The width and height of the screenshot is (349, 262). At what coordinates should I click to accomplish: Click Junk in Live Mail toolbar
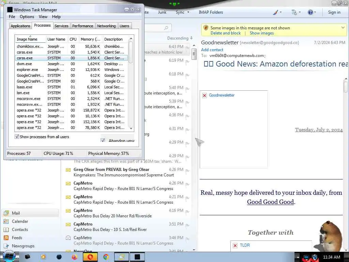pyautogui.click(x=162, y=12)
